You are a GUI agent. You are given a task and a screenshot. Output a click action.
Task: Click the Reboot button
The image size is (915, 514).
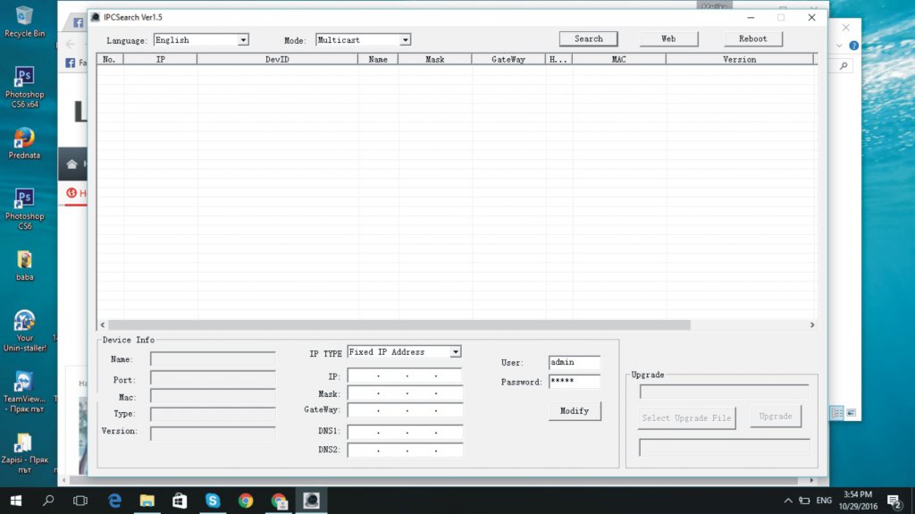[752, 39]
